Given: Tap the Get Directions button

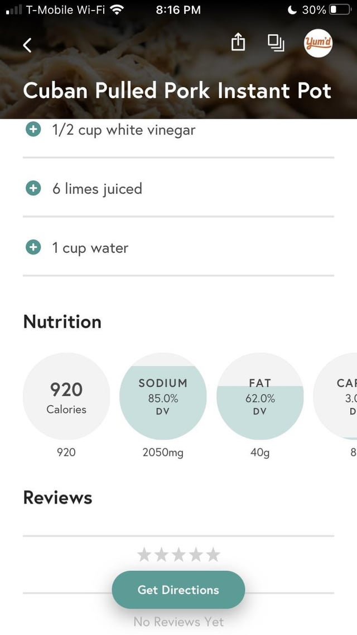Looking at the screenshot, I should (x=178, y=589).
